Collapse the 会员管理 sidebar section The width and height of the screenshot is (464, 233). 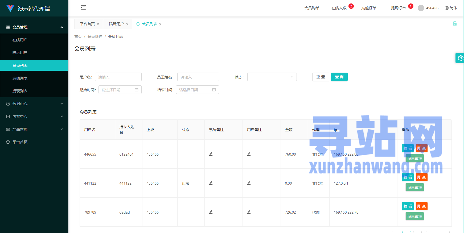click(34, 27)
